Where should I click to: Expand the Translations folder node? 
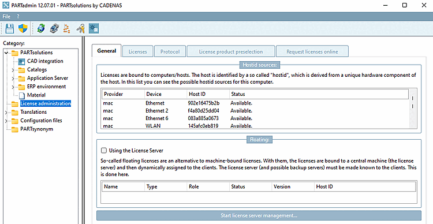[6, 112]
